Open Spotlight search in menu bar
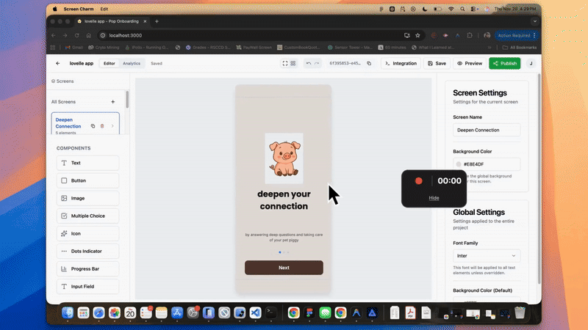The height and width of the screenshot is (330, 588). (462, 9)
